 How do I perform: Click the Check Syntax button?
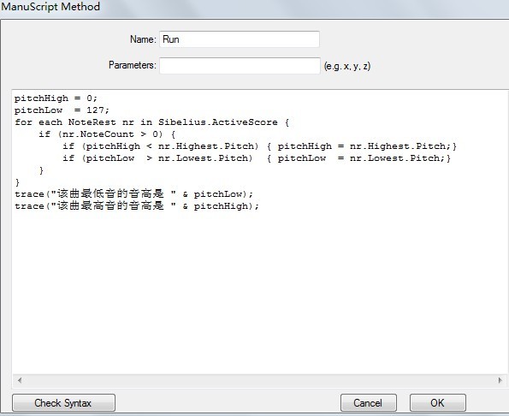(63, 402)
